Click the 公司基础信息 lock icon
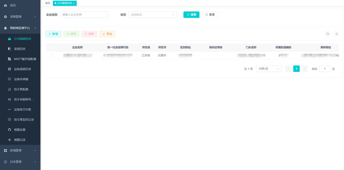This screenshot has width=344, height=170. [x=9, y=39]
